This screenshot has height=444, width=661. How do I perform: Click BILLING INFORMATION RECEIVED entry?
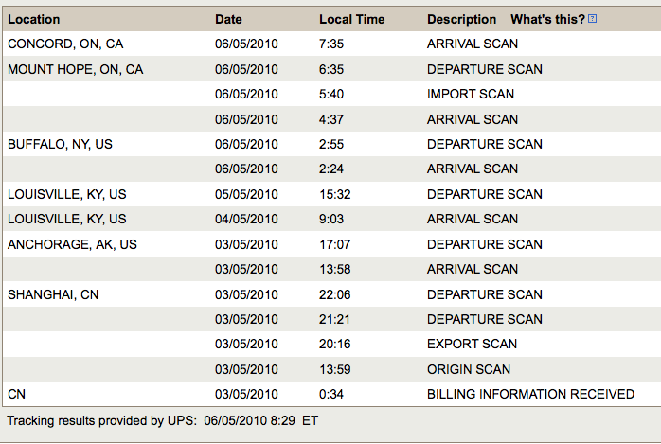530,394
